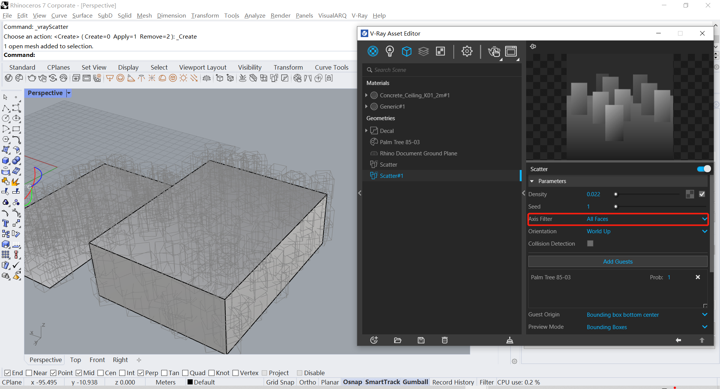The image size is (720, 389).
Task: Open the Render Elements layers icon
Action: (423, 51)
